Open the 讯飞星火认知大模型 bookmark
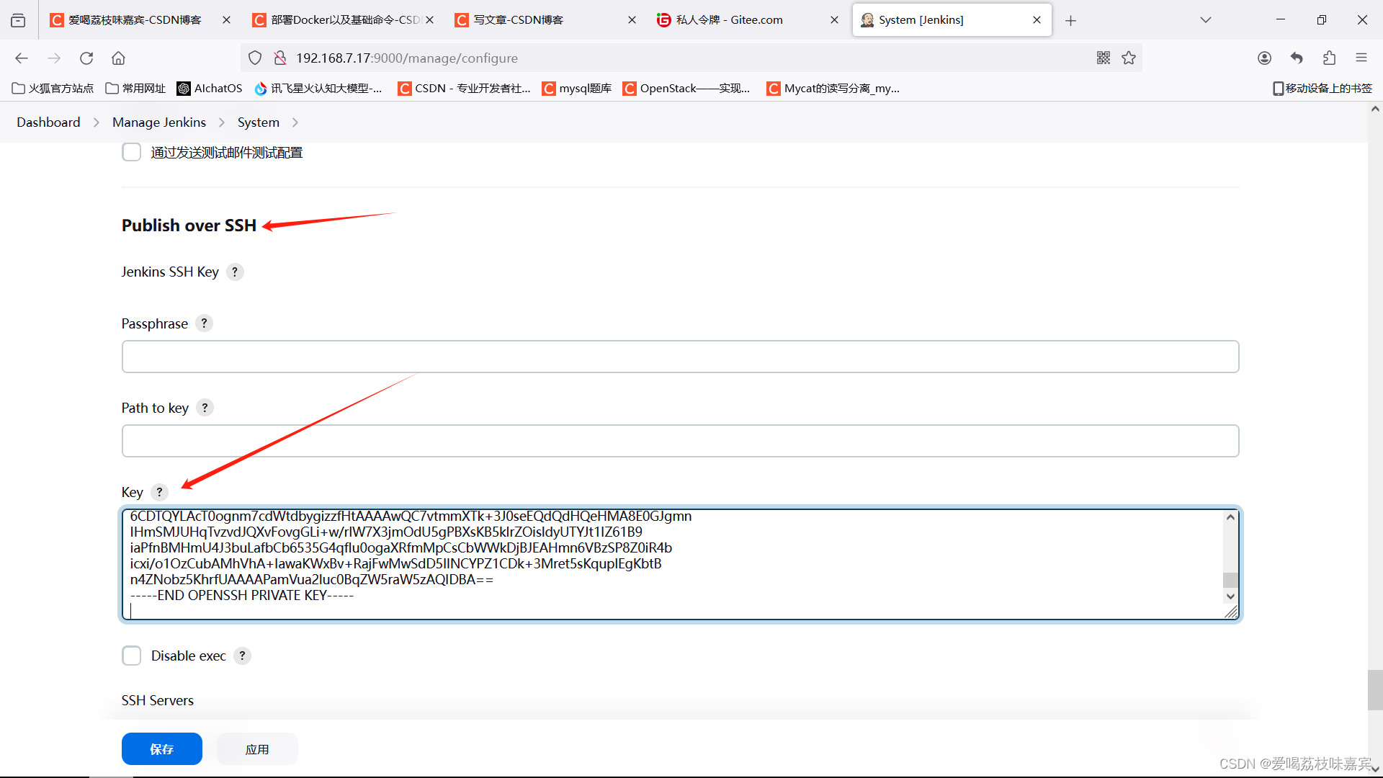 [x=318, y=89]
